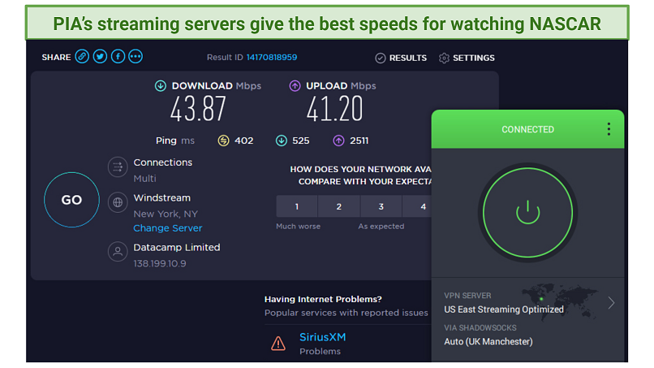Screen dimensions: 654x368
Task: Select rating 3 As expected
Action: point(381,206)
